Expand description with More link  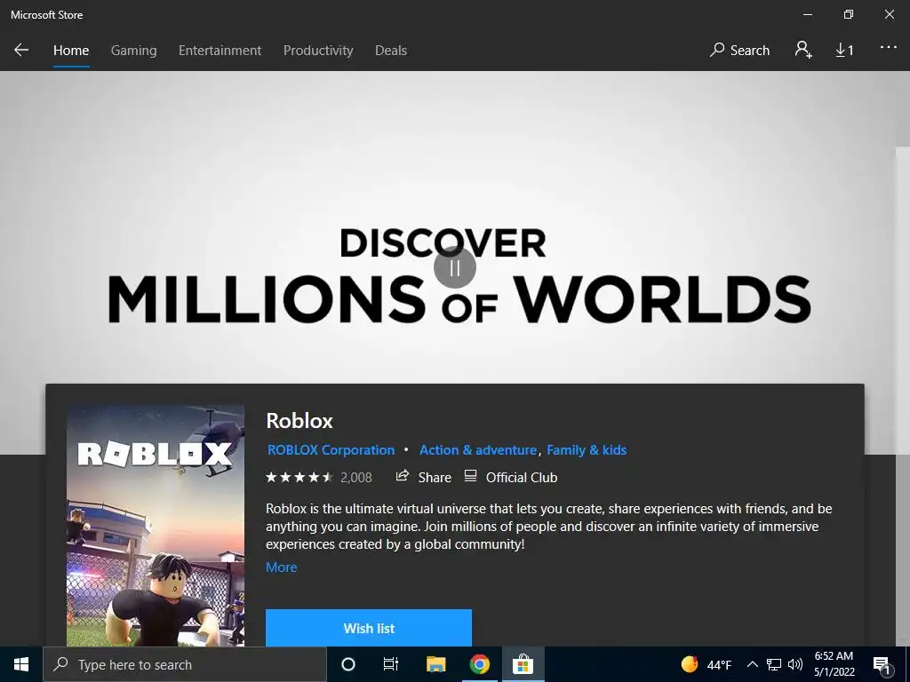pos(282,567)
